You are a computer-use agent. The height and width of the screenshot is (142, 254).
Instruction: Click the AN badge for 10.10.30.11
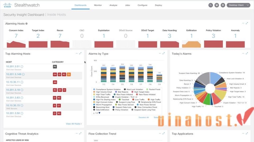pos(55,82)
